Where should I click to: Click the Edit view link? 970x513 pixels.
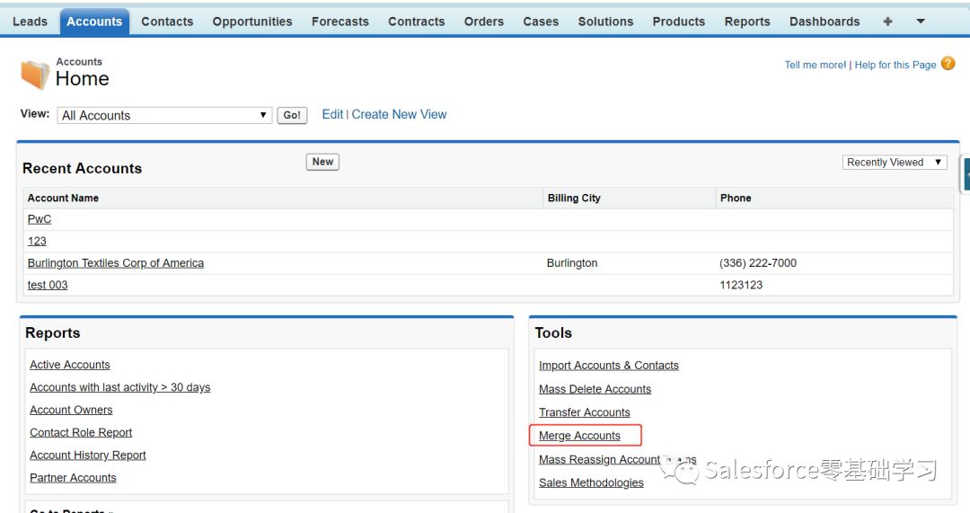(x=332, y=114)
